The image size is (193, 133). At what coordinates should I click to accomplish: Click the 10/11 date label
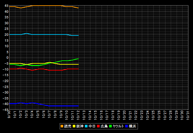[x=72, y=115]
